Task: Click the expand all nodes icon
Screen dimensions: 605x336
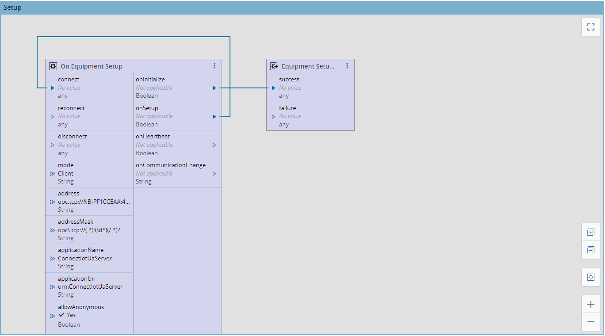Action: [590, 232]
